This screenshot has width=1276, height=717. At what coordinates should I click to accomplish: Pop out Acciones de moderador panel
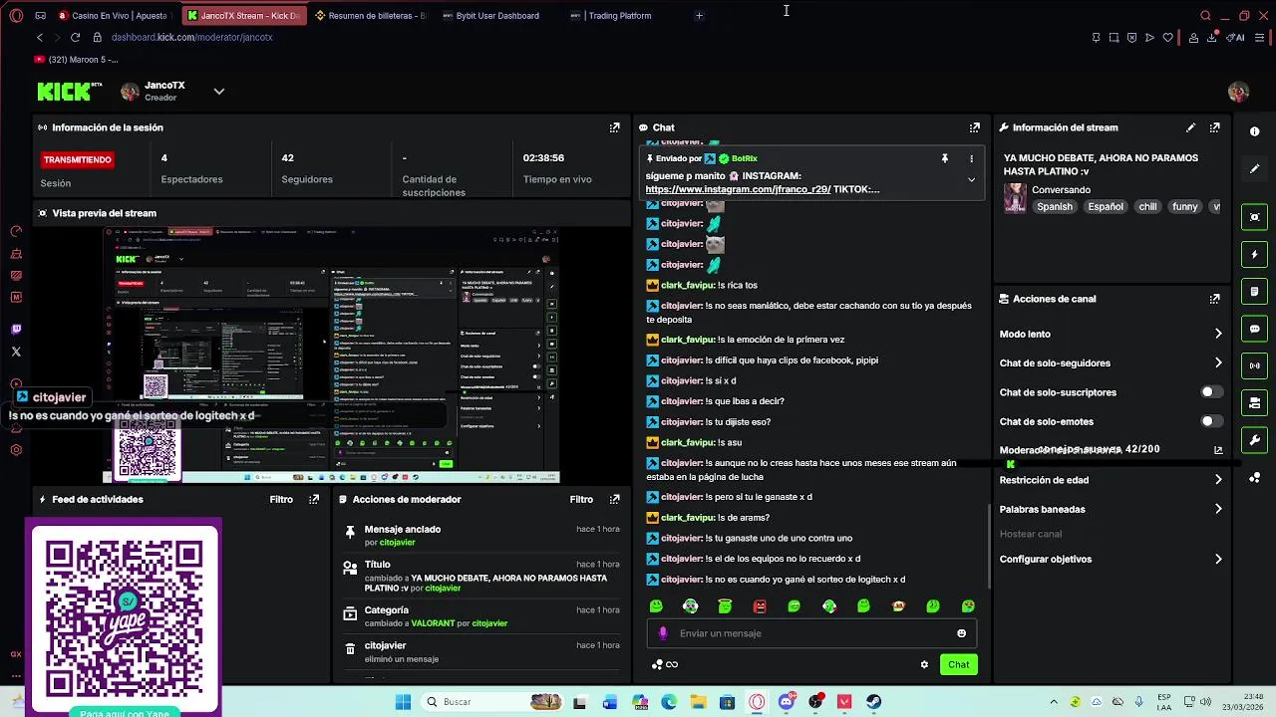[615, 499]
